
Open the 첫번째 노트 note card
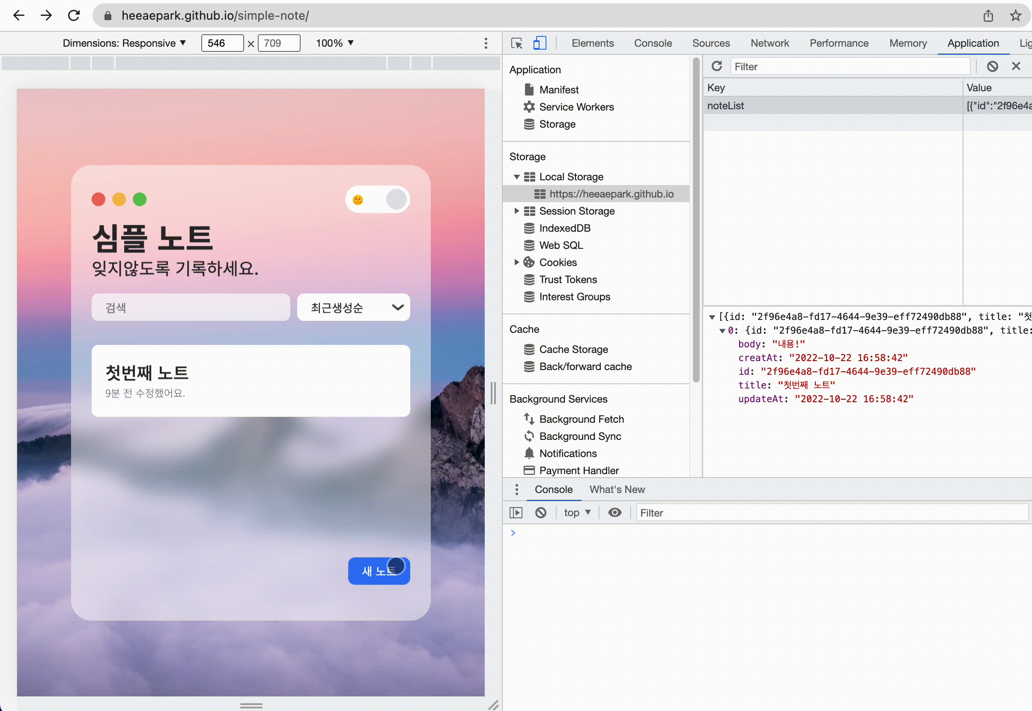point(251,381)
